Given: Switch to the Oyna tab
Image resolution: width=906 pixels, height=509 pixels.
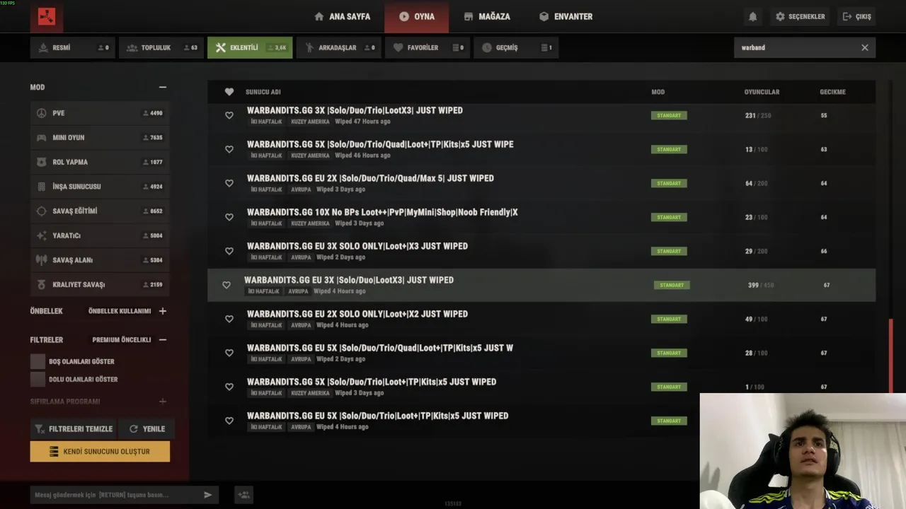Looking at the screenshot, I should pos(416,16).
